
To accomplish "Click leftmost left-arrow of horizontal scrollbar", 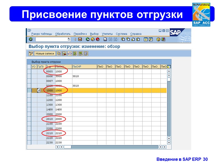I will coord(57,147).
